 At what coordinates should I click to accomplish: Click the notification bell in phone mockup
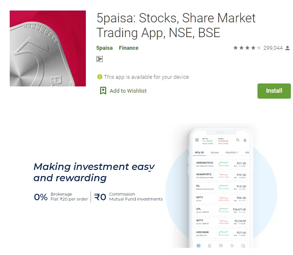(x=245, y=140)
